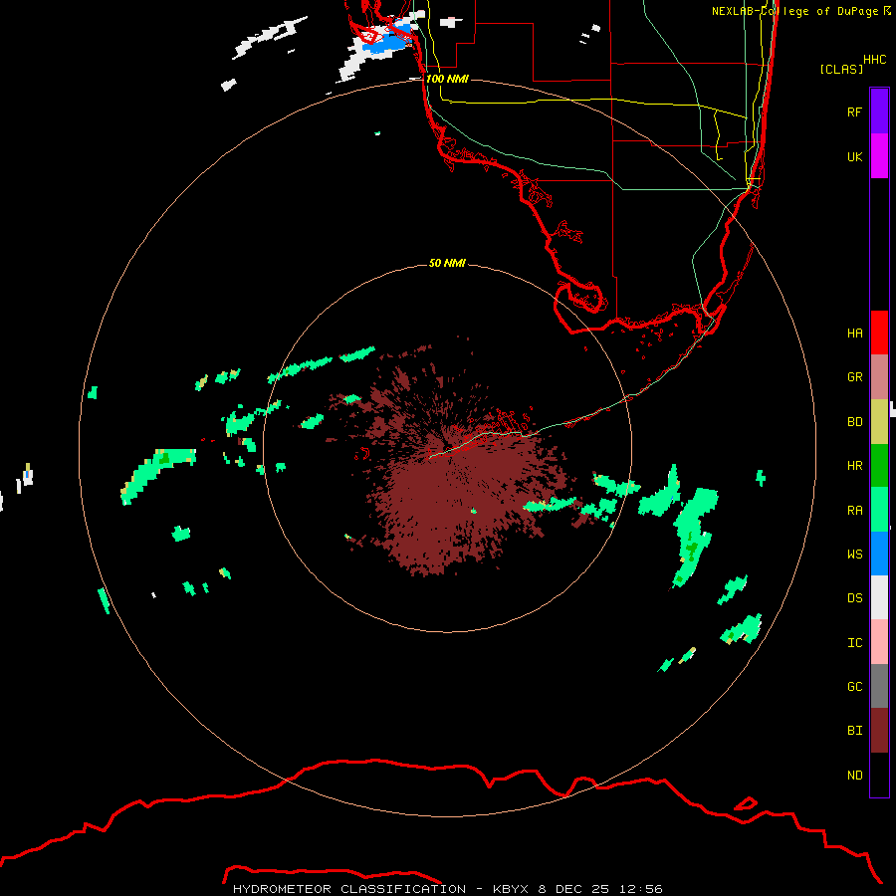This screenshot has width=896, height=896.
Task: Pick the HR dark green legend swatch
Action: [879, 466]
